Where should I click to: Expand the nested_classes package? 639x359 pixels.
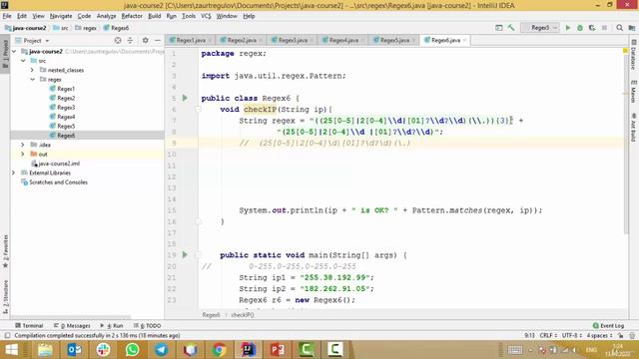32,70
